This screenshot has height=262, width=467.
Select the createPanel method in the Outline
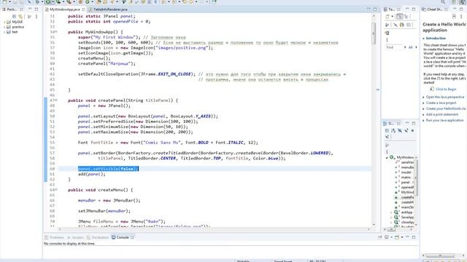click(407, 197)
